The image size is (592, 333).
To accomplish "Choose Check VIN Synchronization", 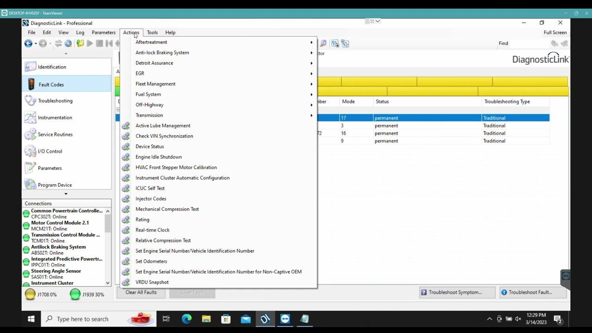I will point(218,136).
